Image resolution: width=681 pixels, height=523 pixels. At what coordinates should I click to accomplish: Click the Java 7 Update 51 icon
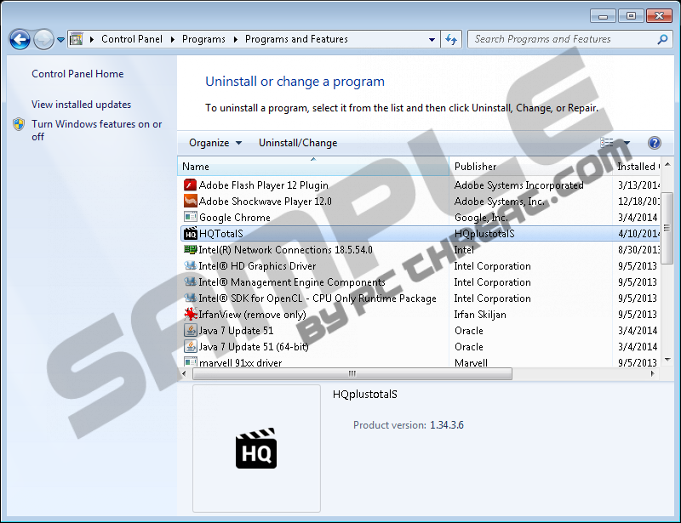tap(191, 331)
